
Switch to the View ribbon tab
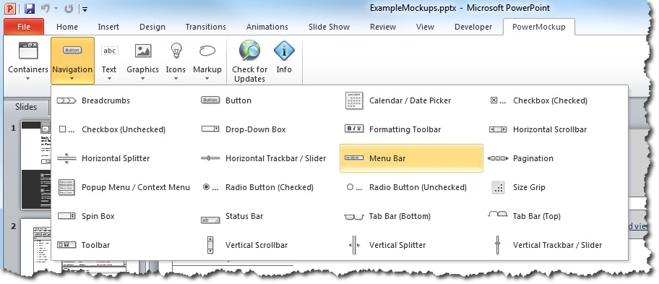pyautogui.click(x=425, y=27)
